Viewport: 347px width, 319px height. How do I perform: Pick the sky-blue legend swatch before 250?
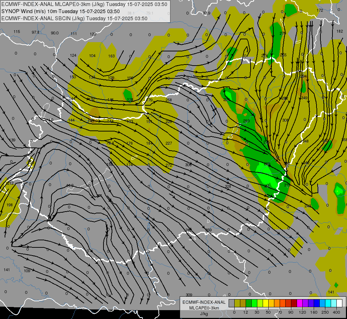[322, 303]
